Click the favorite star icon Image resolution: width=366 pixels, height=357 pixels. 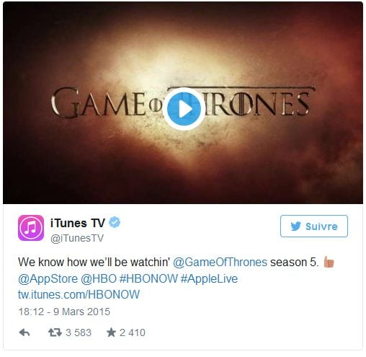[x=112, y=332]
